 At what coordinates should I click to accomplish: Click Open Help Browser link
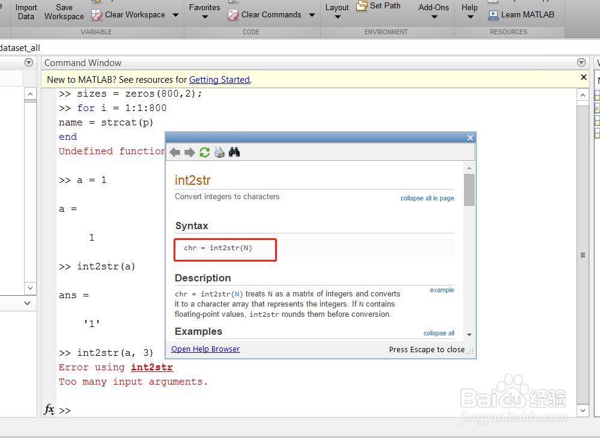coord(205,349)
